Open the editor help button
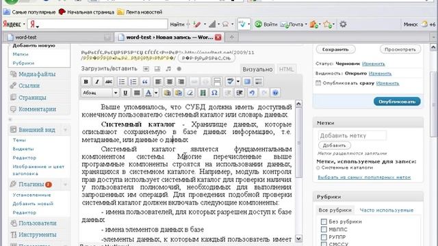This screenshot has height=246, width=438. tap(275, 93)
